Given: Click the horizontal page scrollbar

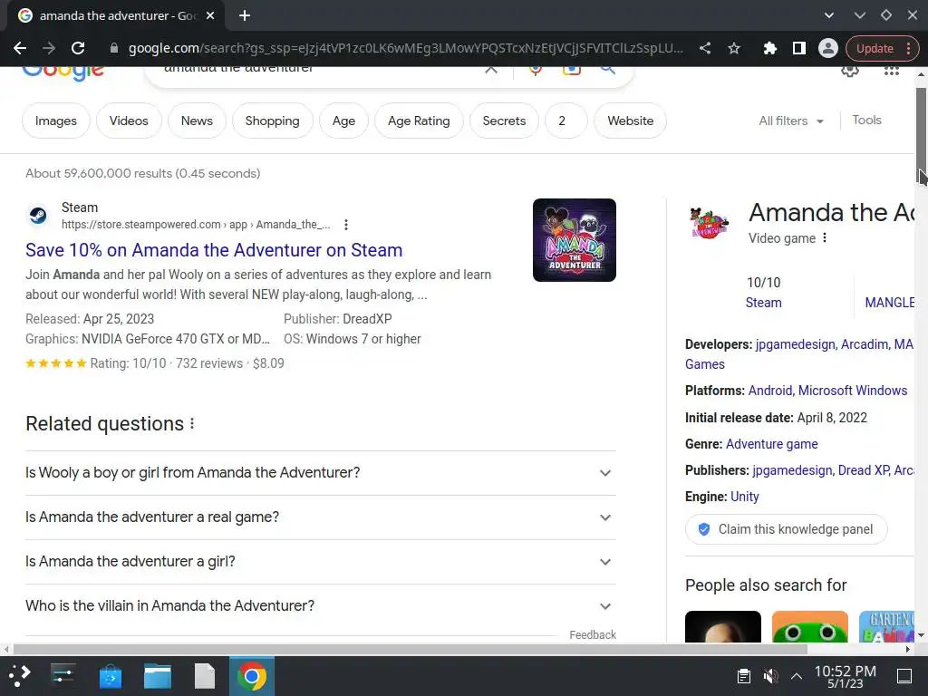Looking at the screenshot, I should [x=411, y=649].
